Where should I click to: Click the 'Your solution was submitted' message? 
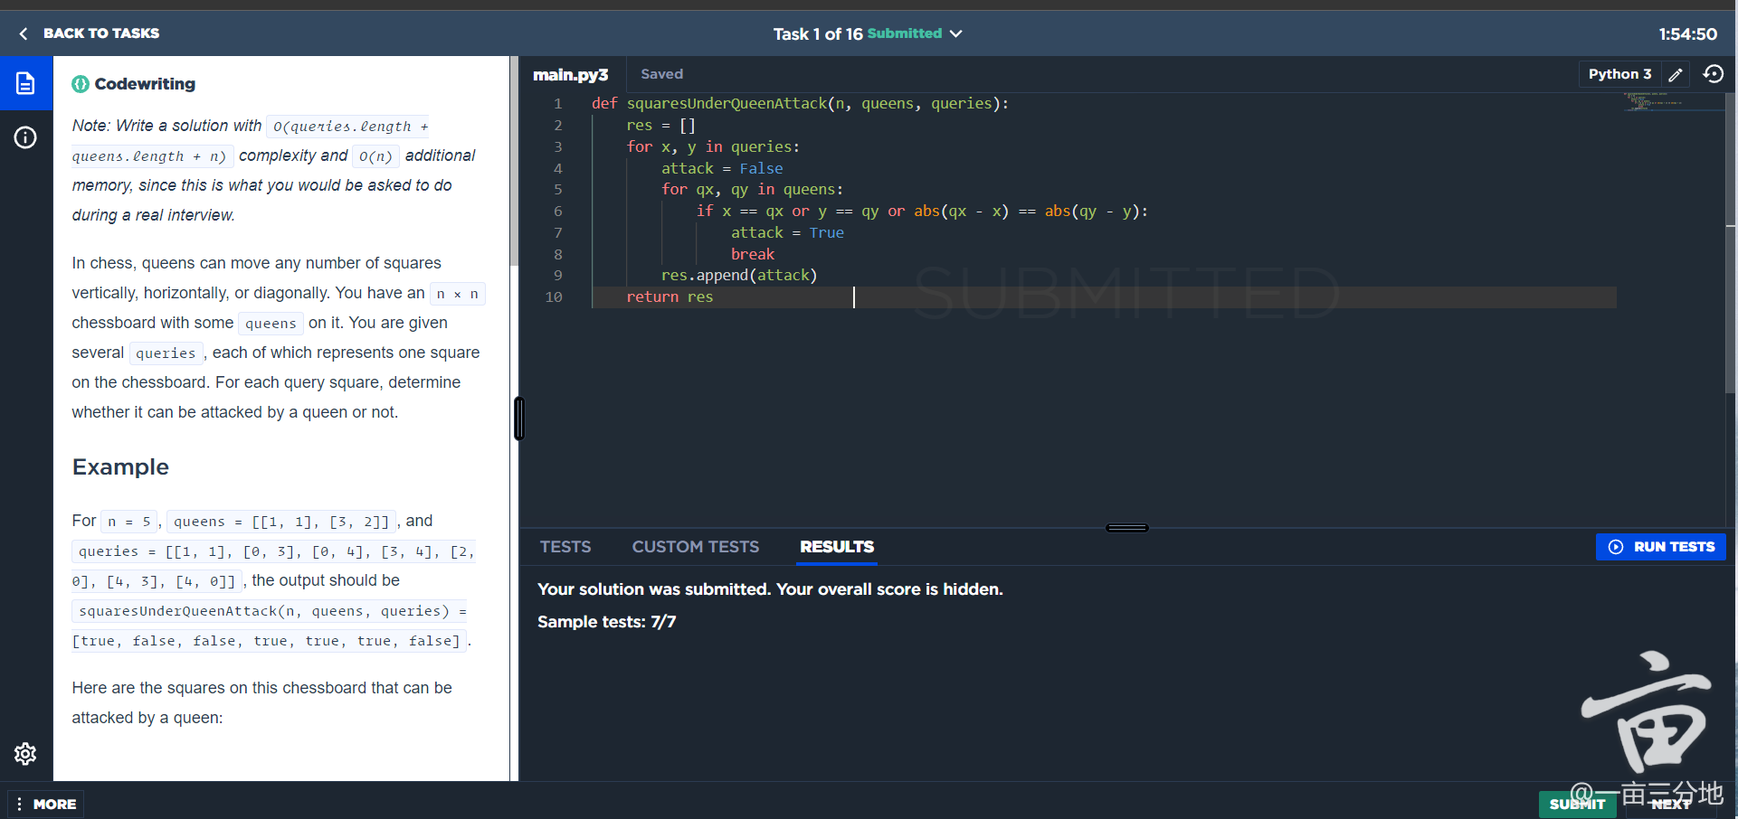click(770, 589)
